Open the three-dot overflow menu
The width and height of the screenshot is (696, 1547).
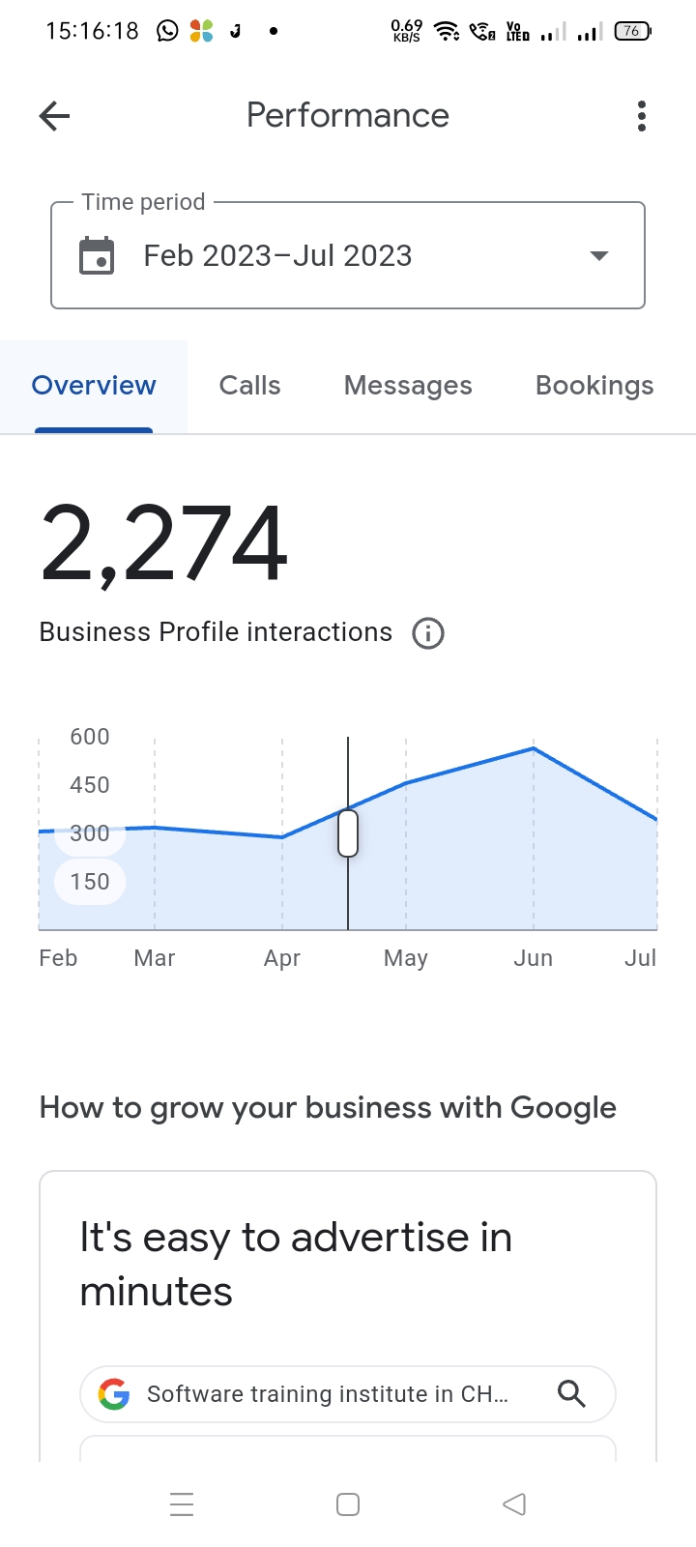pyautogui.click(x=642, y=116)
